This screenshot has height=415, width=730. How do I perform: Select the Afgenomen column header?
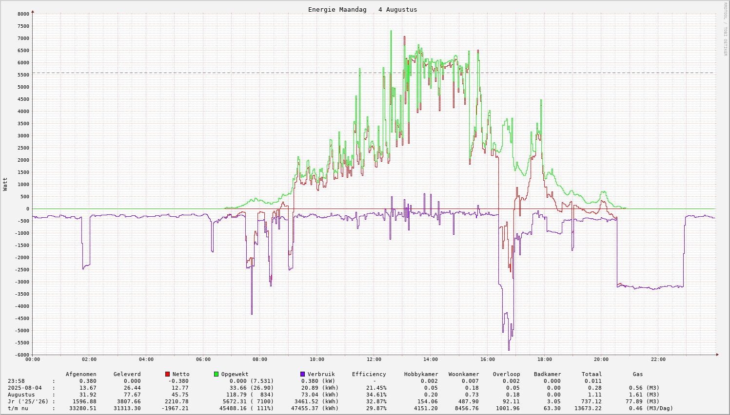point(81,374)
